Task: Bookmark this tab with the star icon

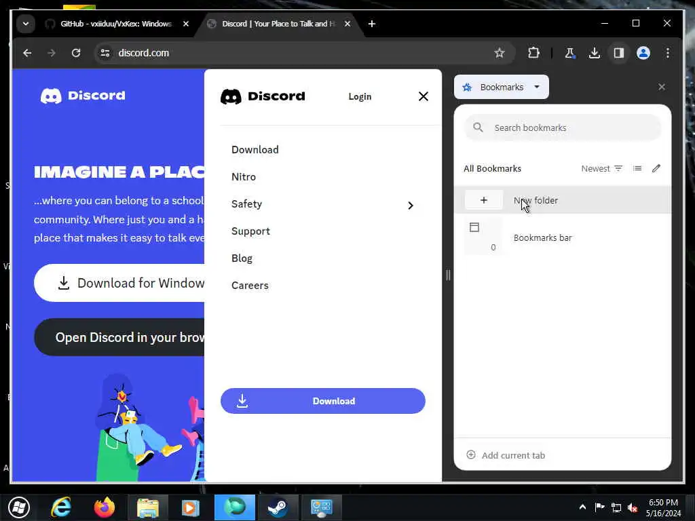Action: 500,53
